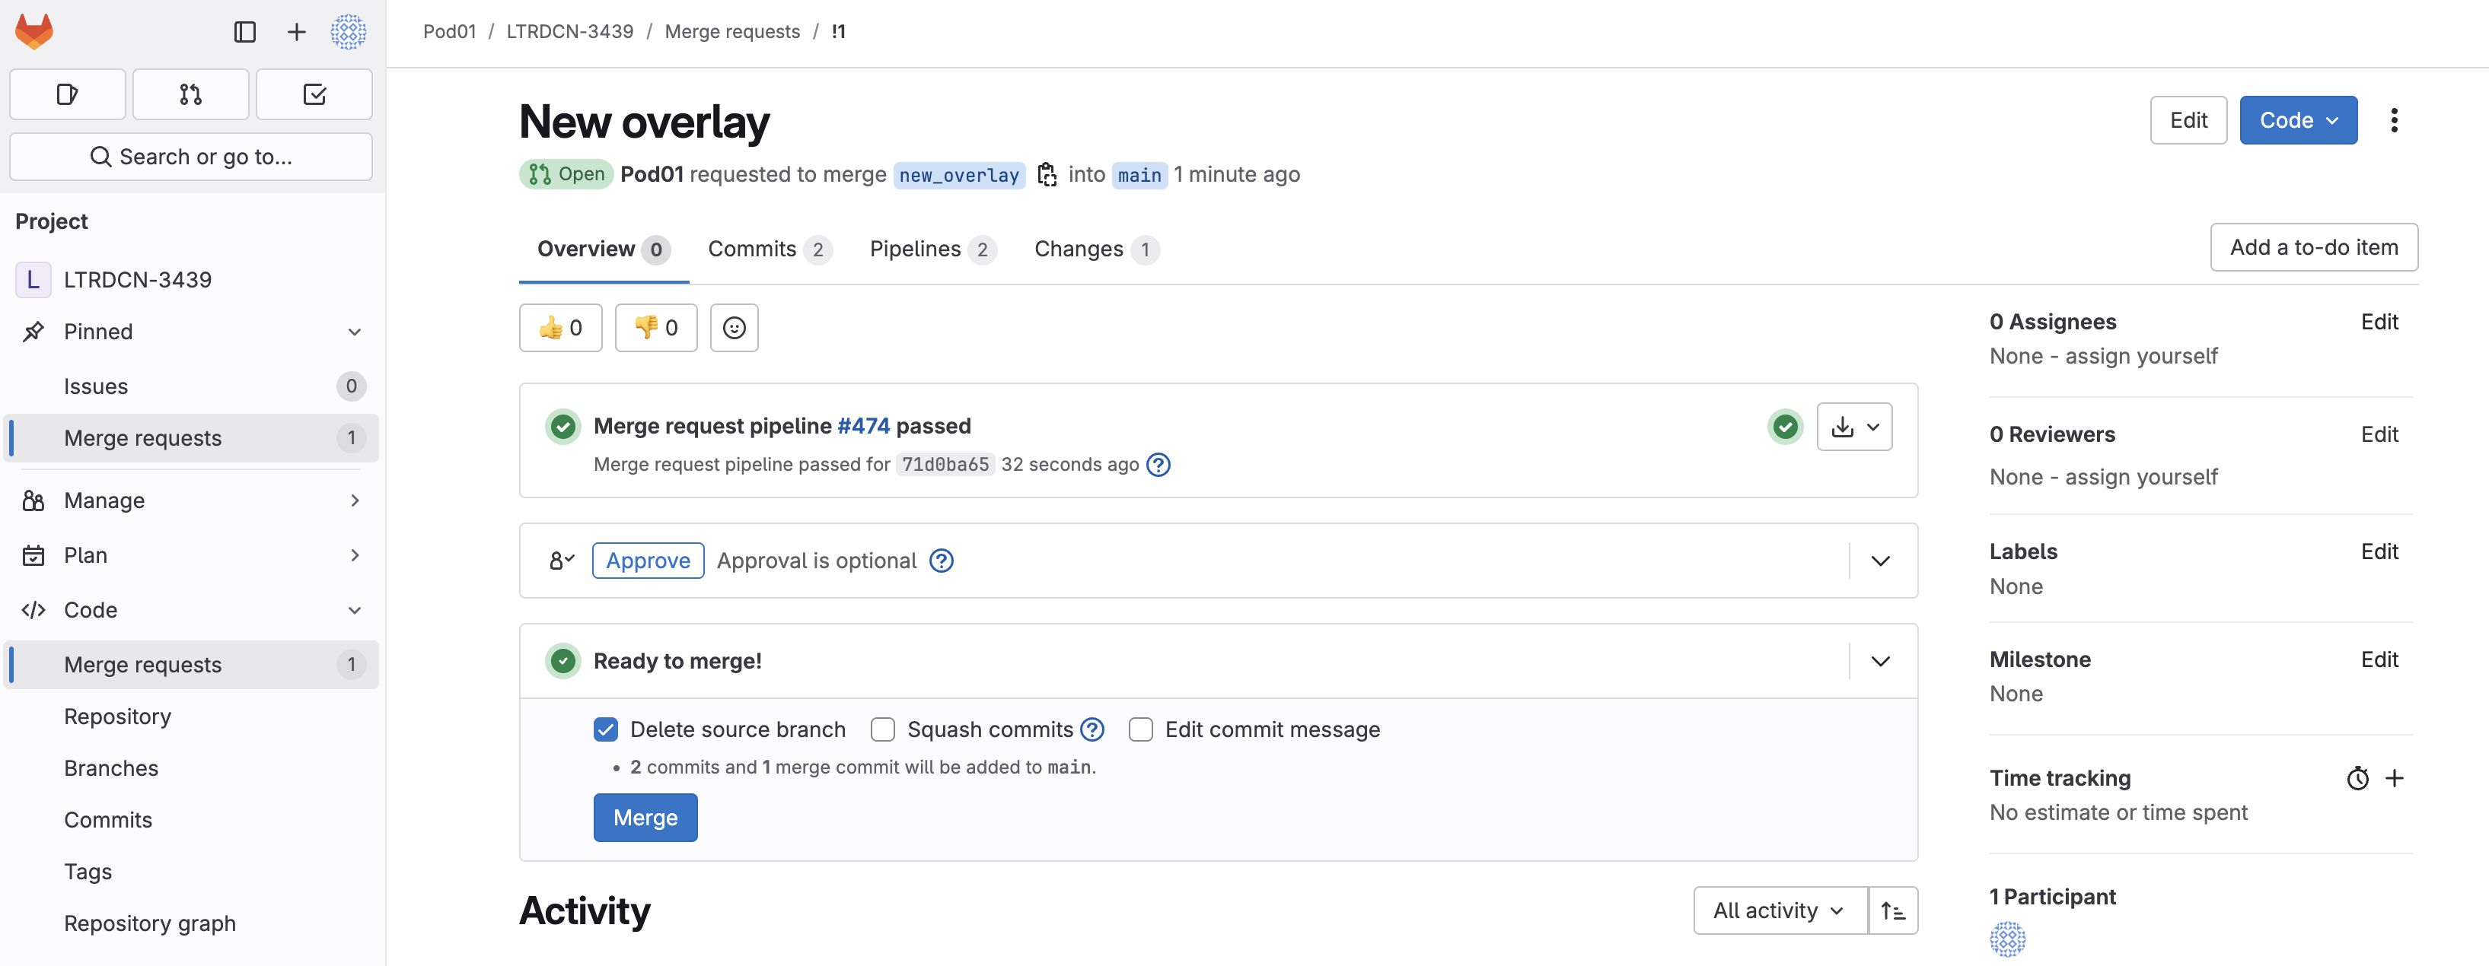Switch to the Commits tab

click(x=768, y=249)
